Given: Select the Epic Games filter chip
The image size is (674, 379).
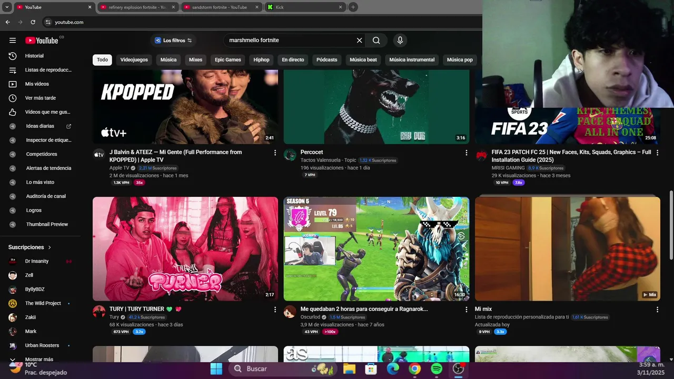Looking at the screenshot, I should [228, 60].
